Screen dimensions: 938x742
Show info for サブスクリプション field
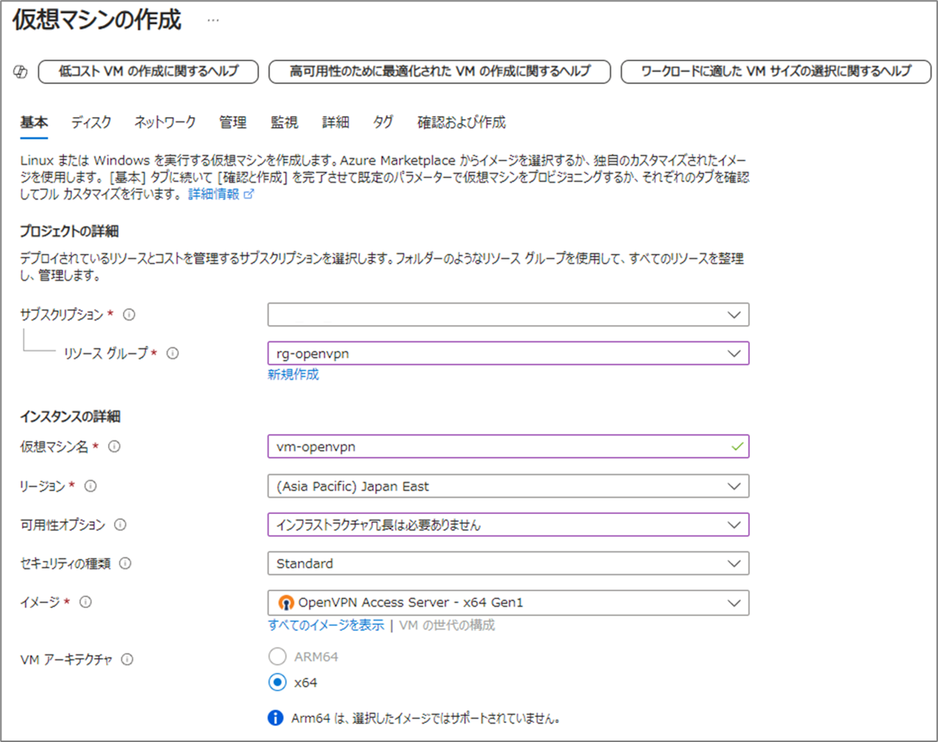point(129,315)
